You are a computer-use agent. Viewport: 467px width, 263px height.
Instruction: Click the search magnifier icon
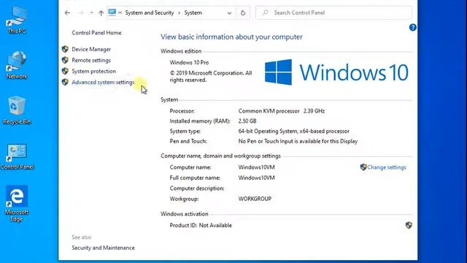click(x=265, y=12)
